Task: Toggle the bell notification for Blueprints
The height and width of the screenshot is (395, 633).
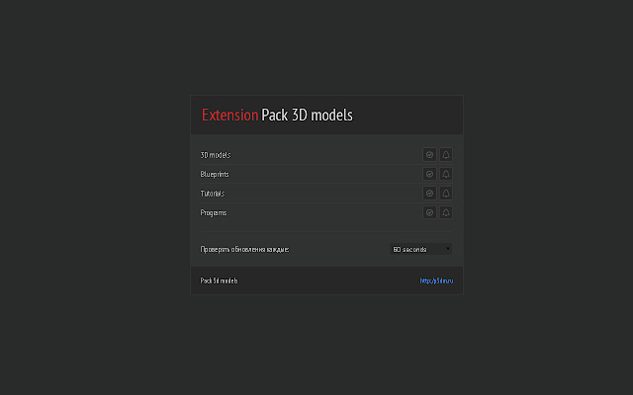Action: [x=446, y=174]
